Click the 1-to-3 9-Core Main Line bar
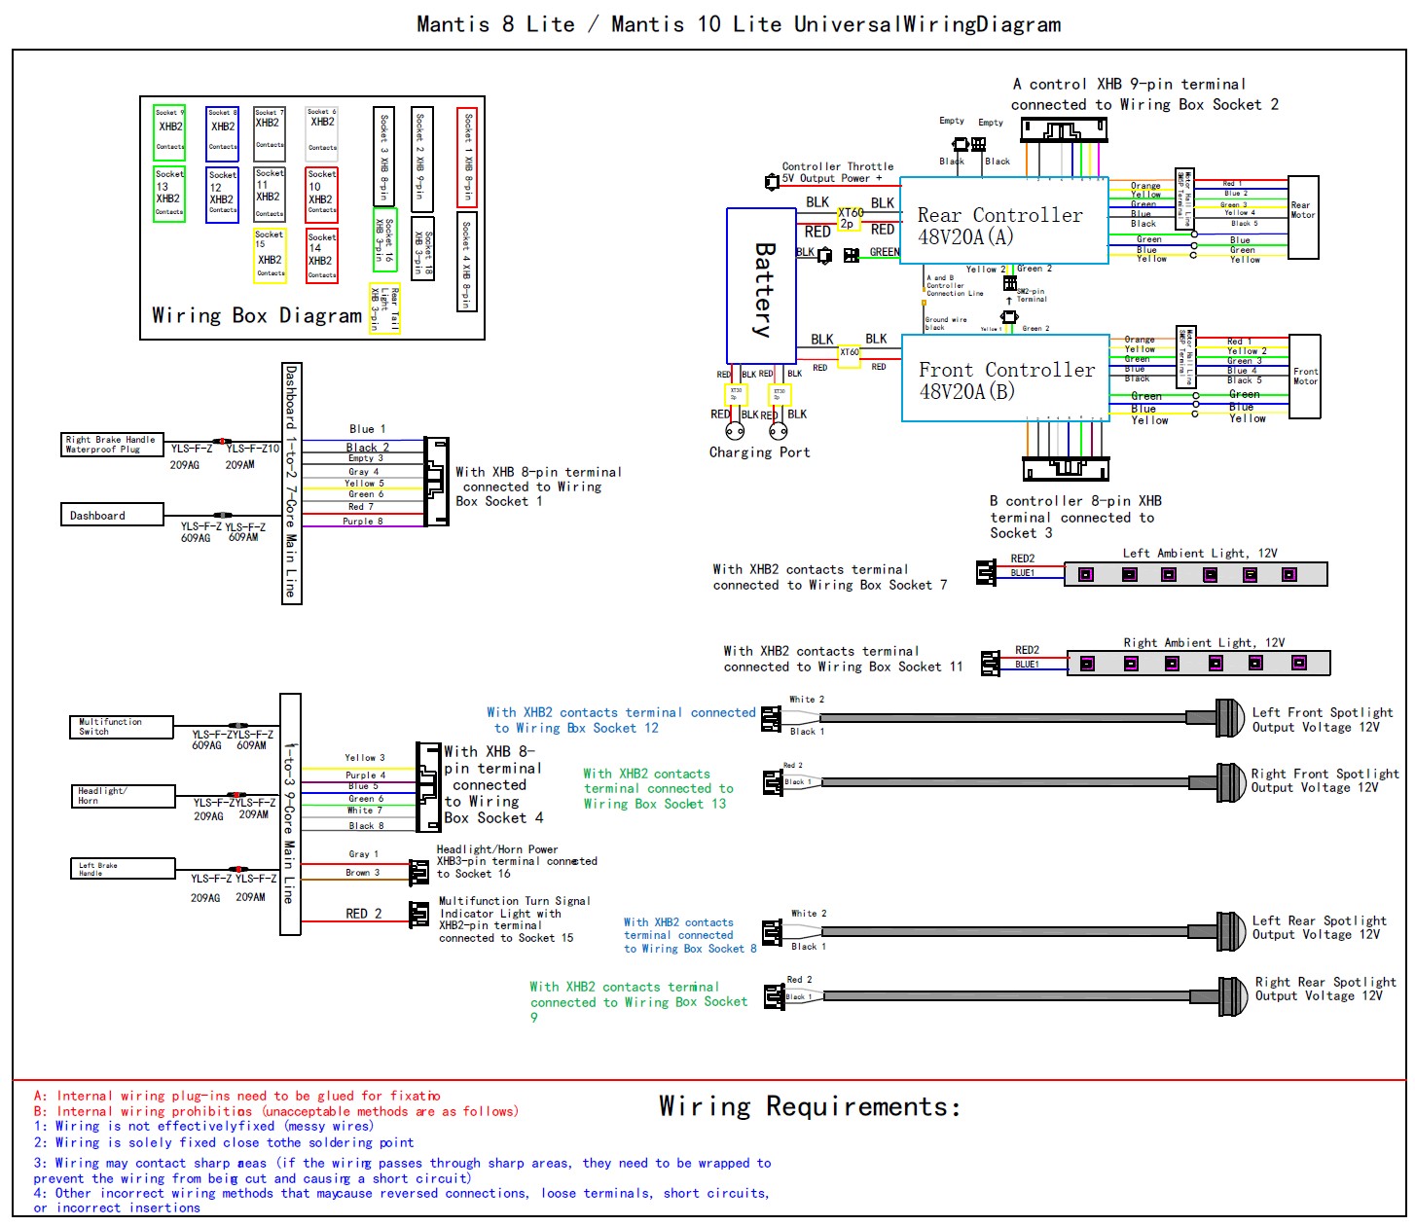 tap(290, 814)
